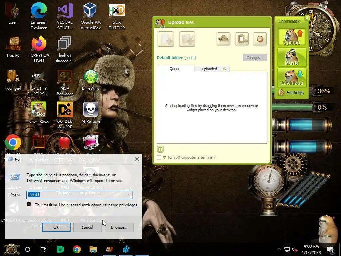Click the network icon in system tray
Image resolution: width=341 pixels, height=256 pixels.
click(x=287, y=249)
